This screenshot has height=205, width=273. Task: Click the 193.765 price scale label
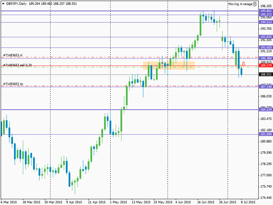(x=266, y=29)
